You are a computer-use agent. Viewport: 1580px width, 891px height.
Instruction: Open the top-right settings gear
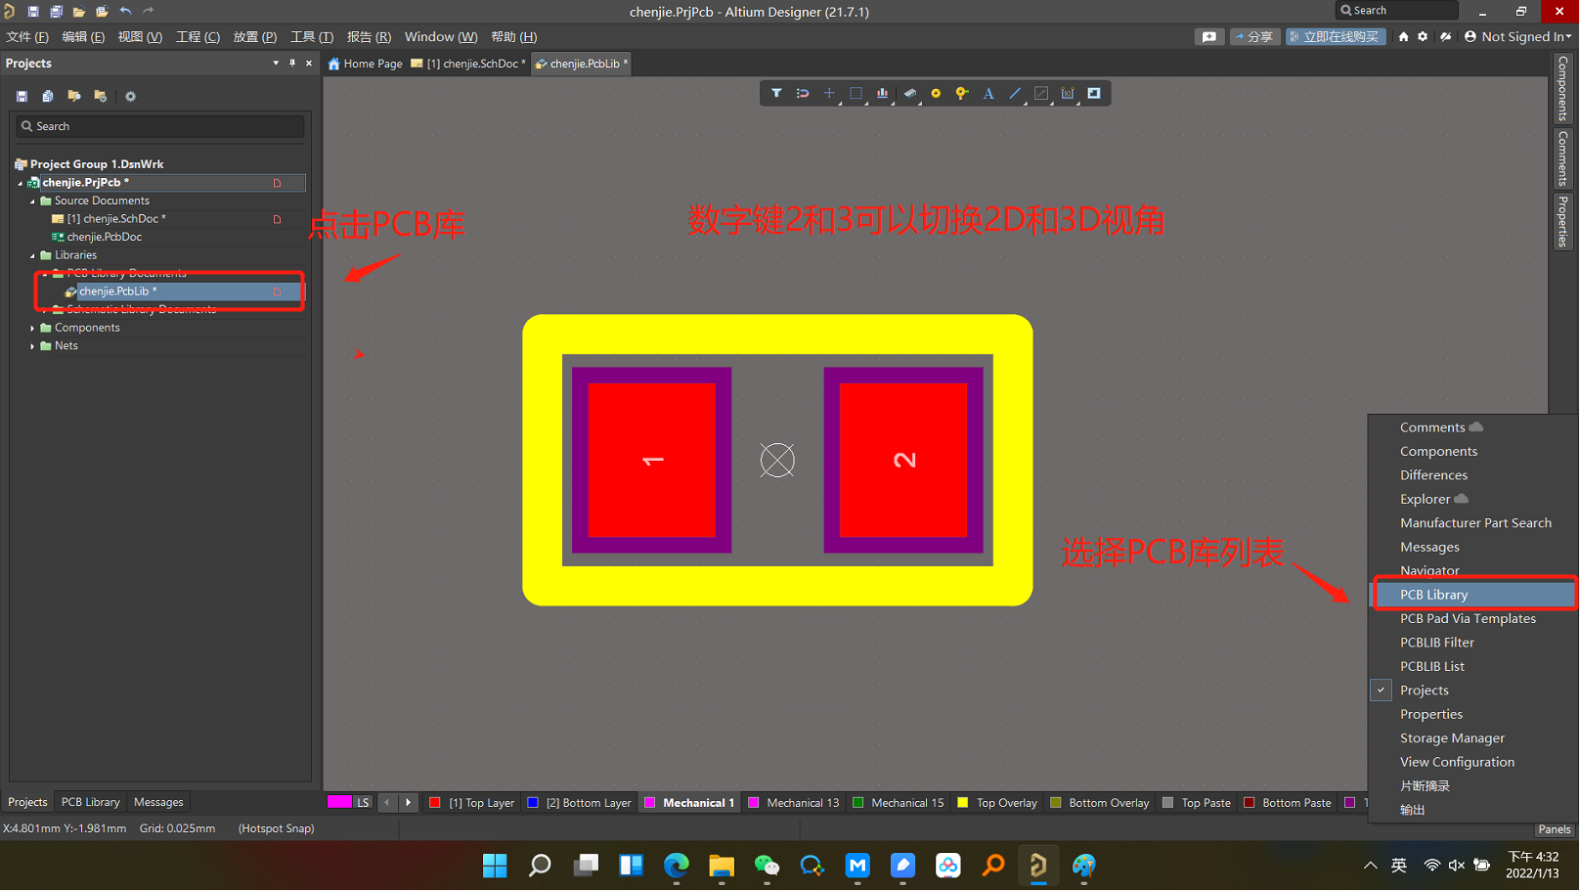click(1423, 36)
